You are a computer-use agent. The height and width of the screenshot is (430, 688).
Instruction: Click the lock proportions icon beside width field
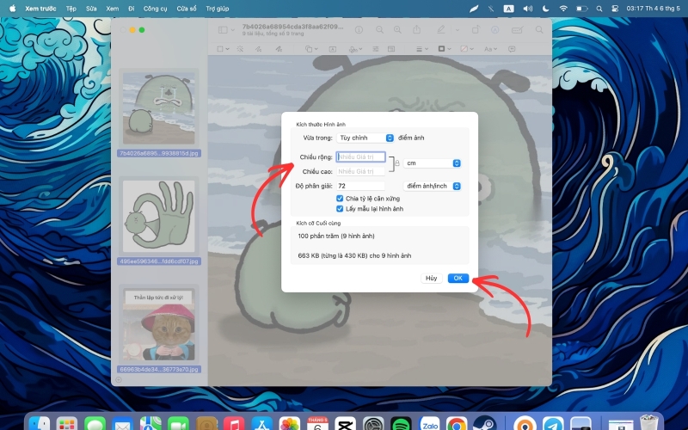(397, 163)
